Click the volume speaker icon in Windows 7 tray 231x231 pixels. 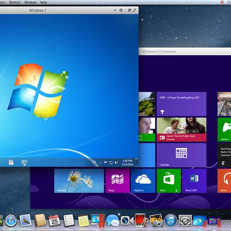point(116,163)
